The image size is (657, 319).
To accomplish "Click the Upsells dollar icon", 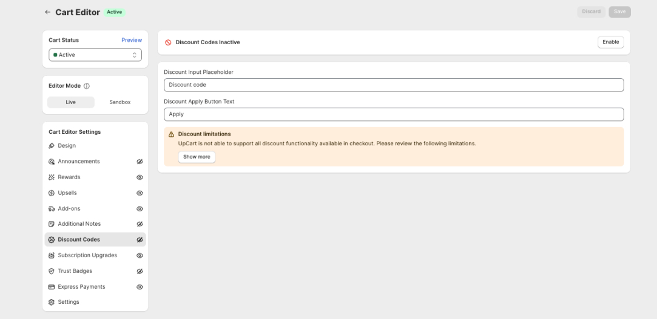I will pyautogui.click(x=52, y=193).
